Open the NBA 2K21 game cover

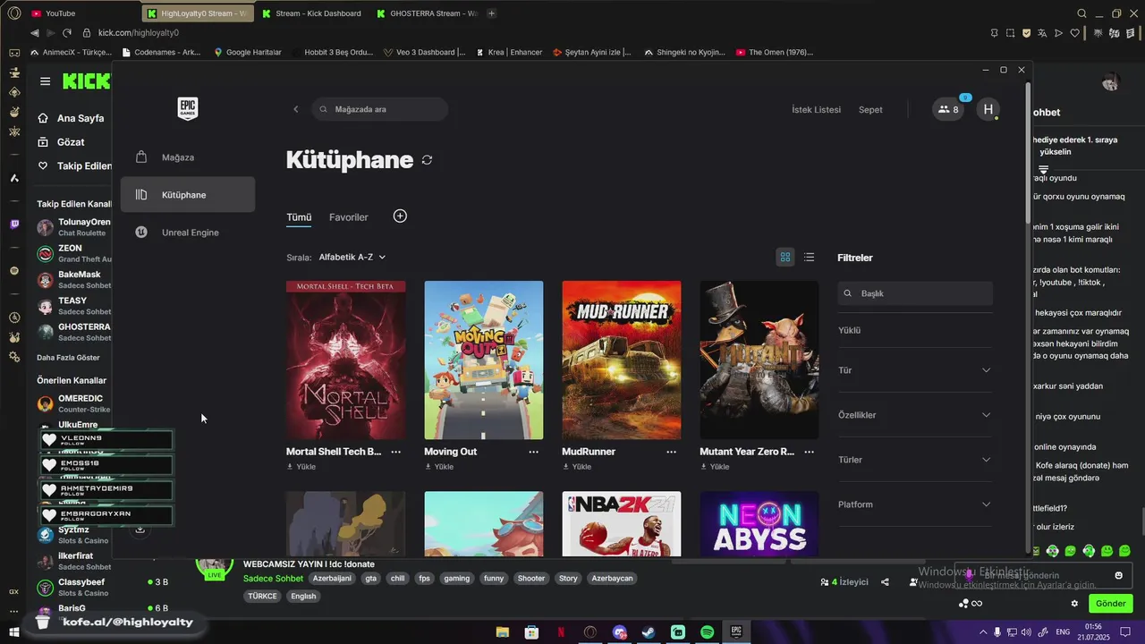click(x=622, y=523)
